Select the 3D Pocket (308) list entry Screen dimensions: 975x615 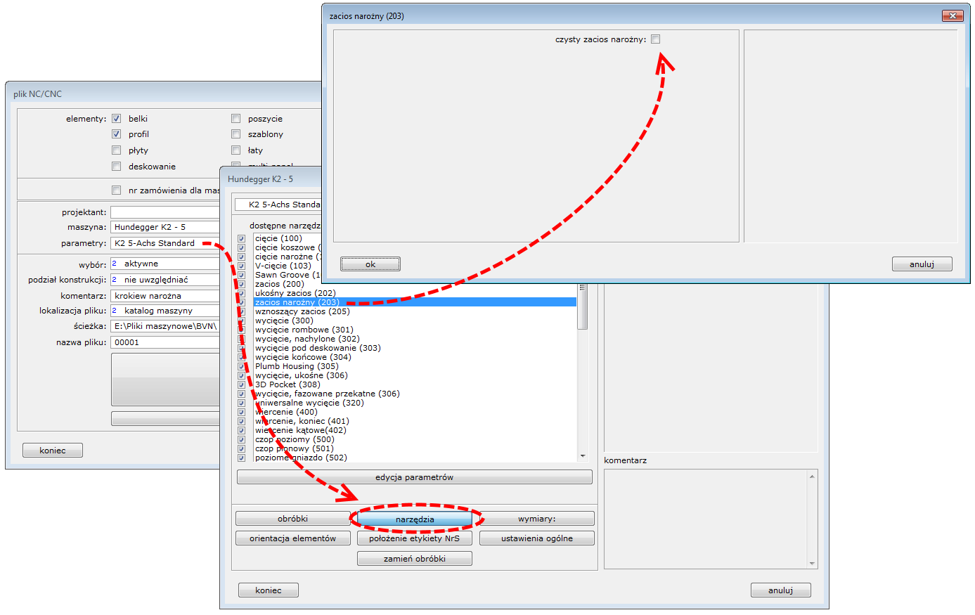(288, 384)
